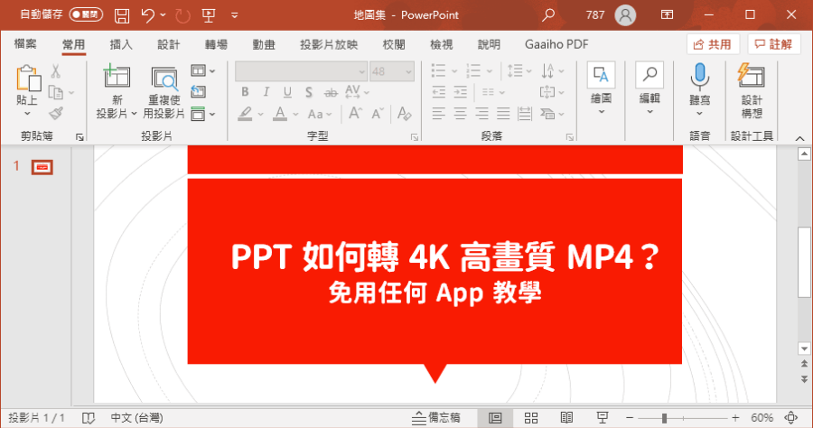
Task: Switch to Reading view icon
Action: [566, 418]
